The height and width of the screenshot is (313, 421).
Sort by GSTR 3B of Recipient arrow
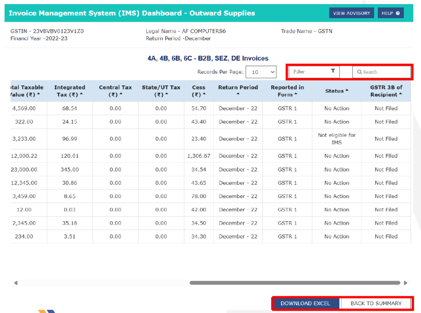click(401, 94)
